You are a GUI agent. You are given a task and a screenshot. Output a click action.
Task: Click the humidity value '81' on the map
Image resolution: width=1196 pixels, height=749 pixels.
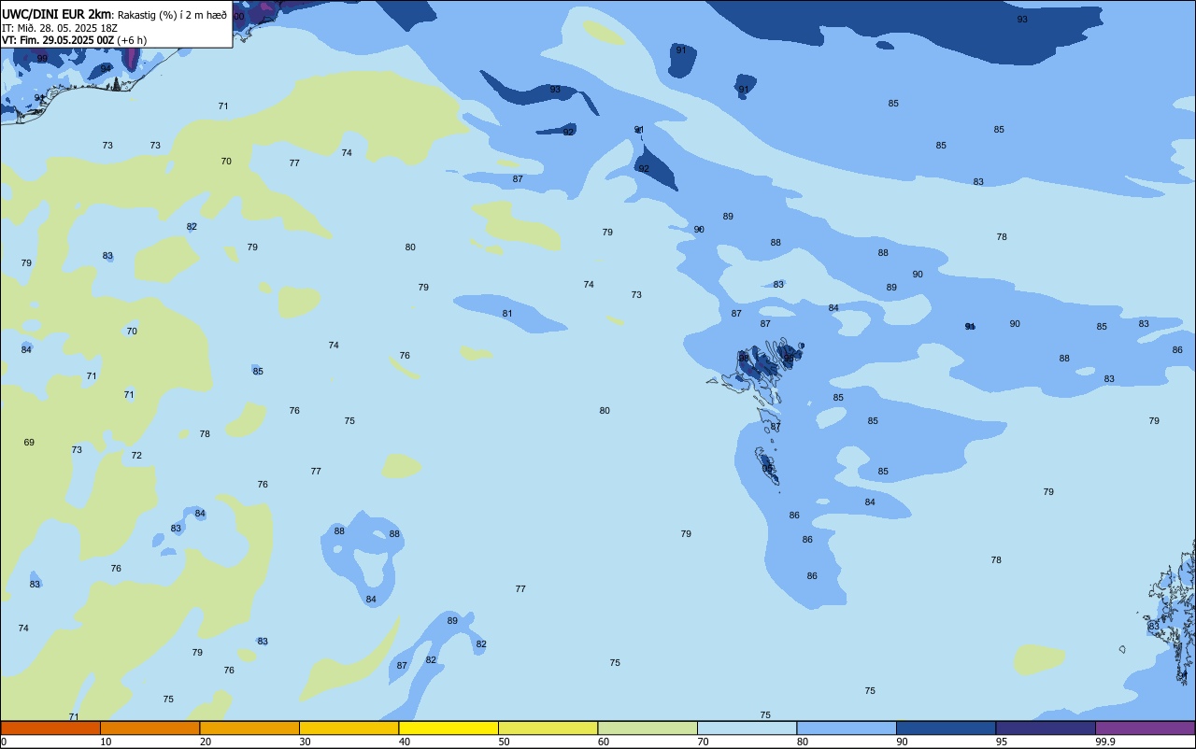click(507, 314)
